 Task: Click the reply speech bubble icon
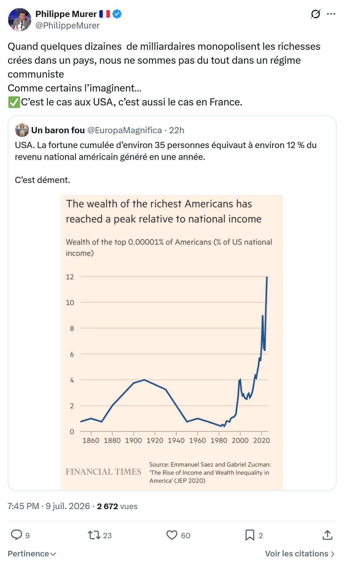coord(16,535)
